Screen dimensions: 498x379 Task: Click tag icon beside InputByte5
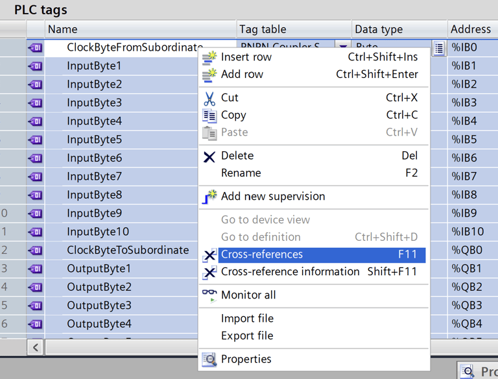[x=35, y=140]
